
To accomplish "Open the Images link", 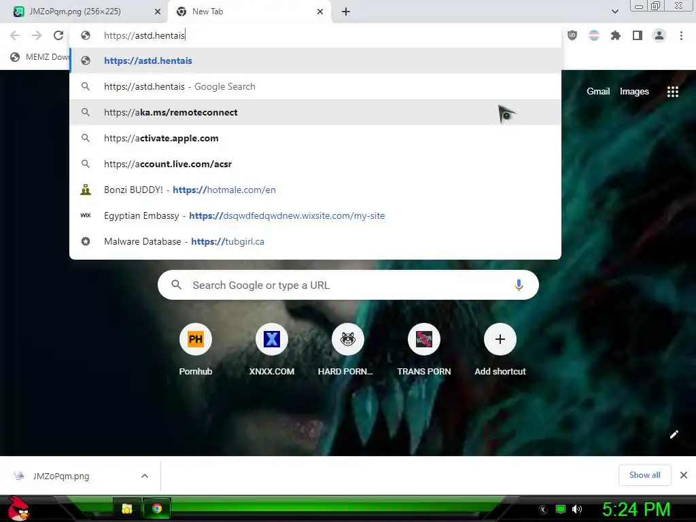I will click(634, 92).
